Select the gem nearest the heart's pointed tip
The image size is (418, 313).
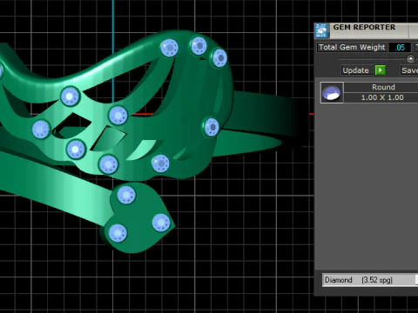pos(161,223)
